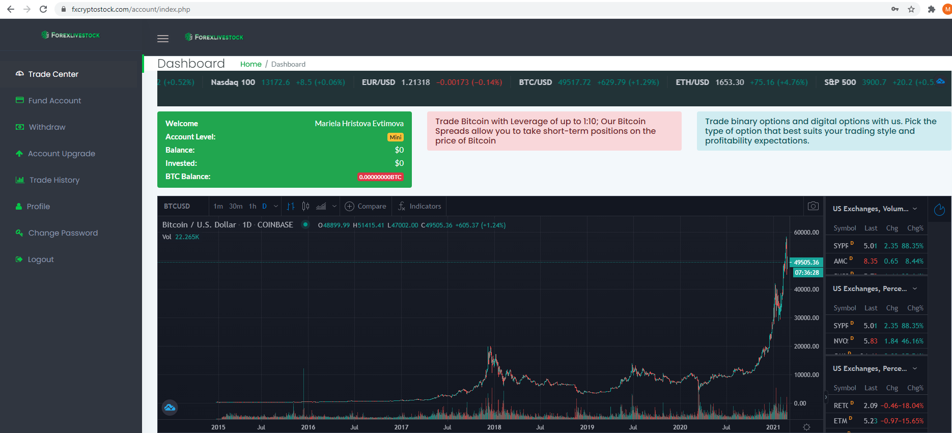
Task: Open the Indicators button
Action: pyautogui.click(x=419, y=206)
